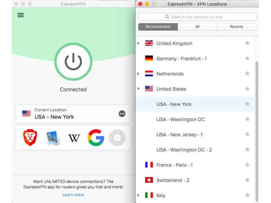Click the VPN Locations list scrollbar
Screen dimensions: 271x203
pyautogui.click(x=257, y=131)
